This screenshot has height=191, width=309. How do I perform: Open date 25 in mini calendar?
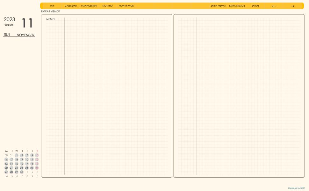pos(32,168)
